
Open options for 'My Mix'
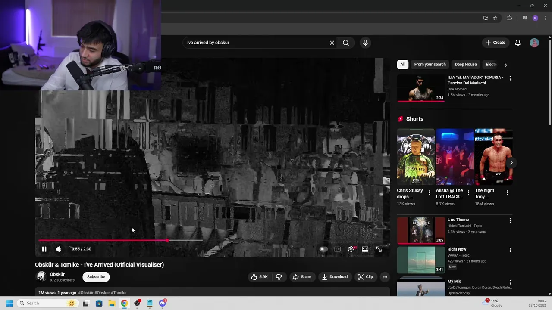[x=510, y=282]
